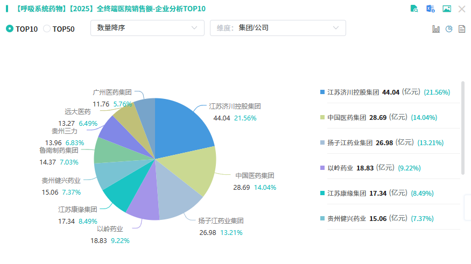Click the 广州医药集团 pie chart label
The image size is (471, 264).
point(112,92)
